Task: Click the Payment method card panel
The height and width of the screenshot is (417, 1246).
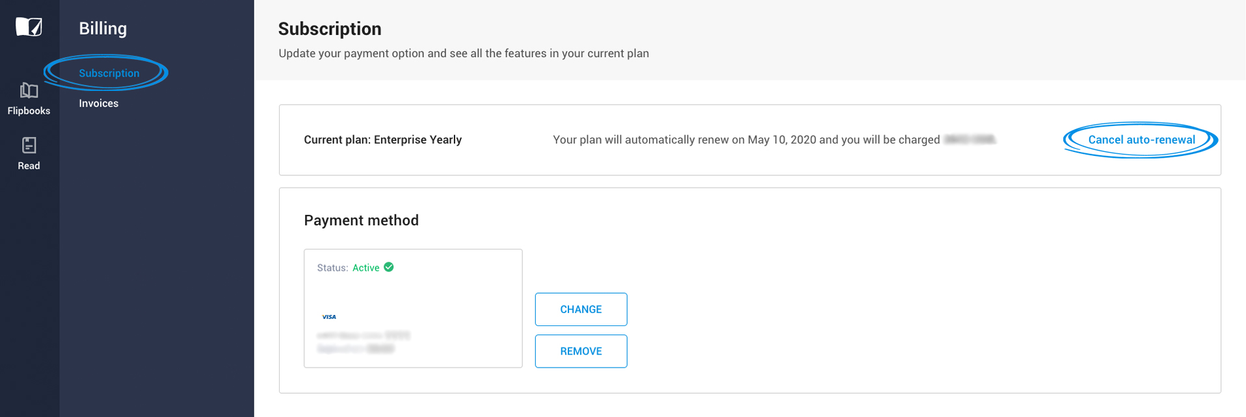Action: coord(413,308)
